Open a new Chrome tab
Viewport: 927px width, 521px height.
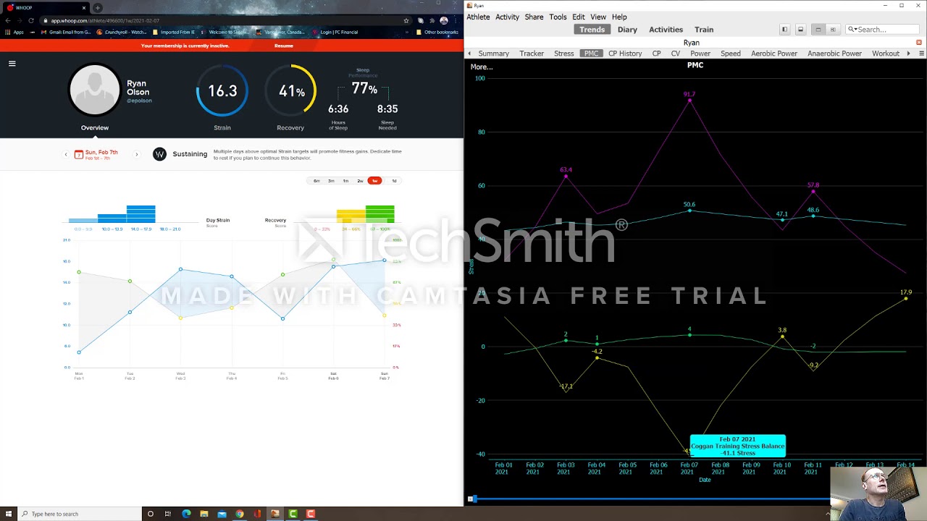tap(98, 8)
